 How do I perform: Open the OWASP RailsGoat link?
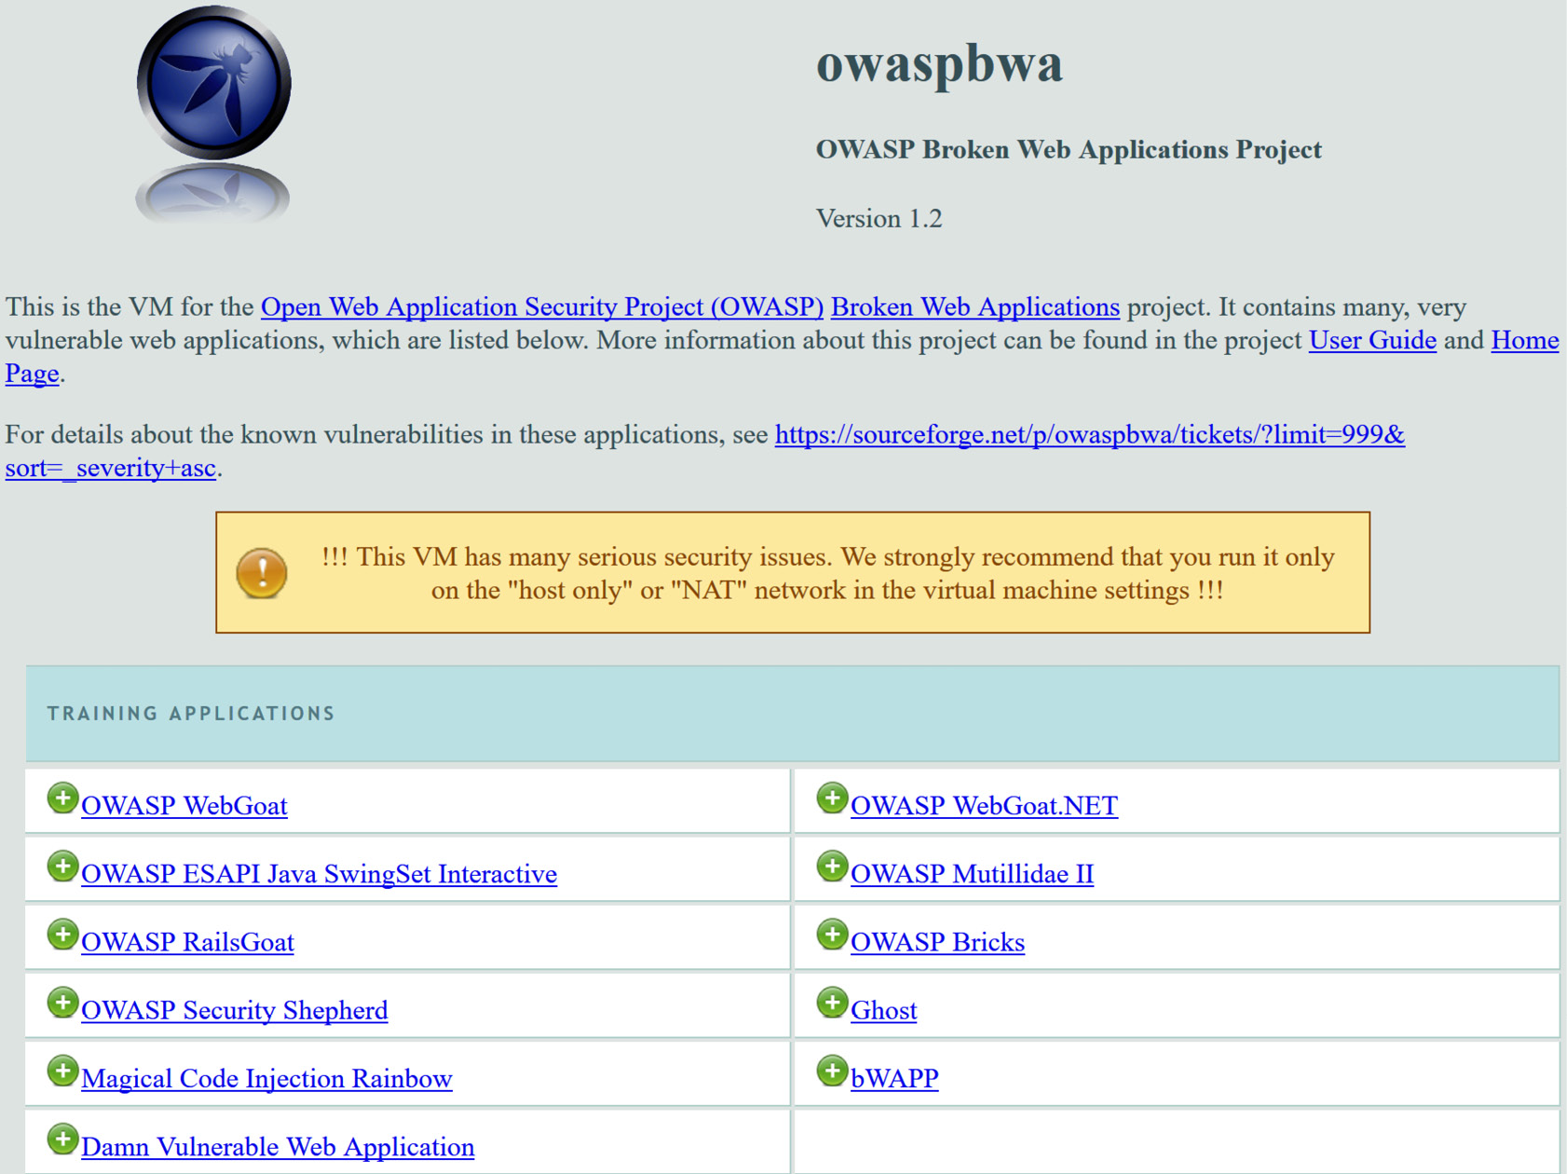pyautogui.click(x=187, y=942)
